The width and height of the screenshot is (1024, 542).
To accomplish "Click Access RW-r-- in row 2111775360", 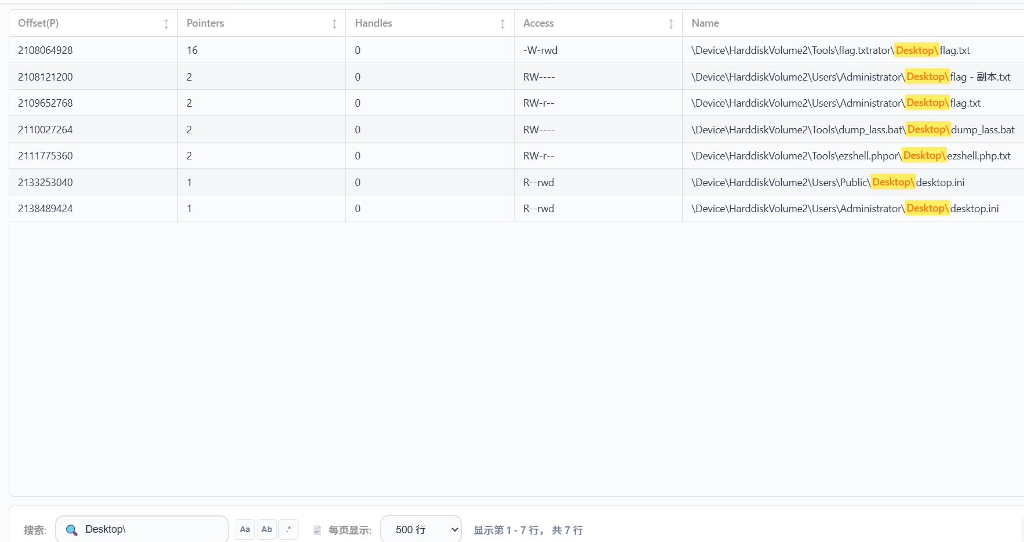I will click(x=538, y=156).
